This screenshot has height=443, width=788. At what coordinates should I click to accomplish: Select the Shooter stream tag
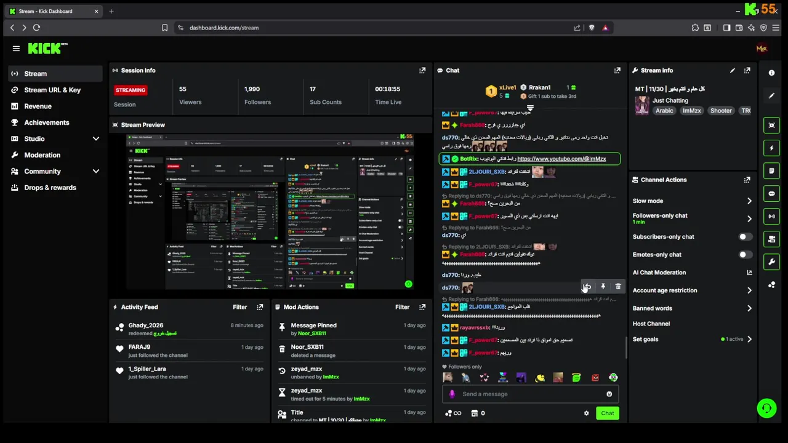pos(721,111)
